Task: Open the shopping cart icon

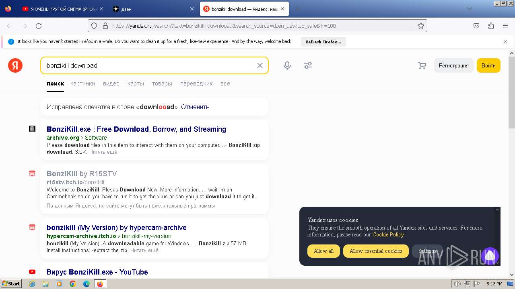Action: click(422, 65)
